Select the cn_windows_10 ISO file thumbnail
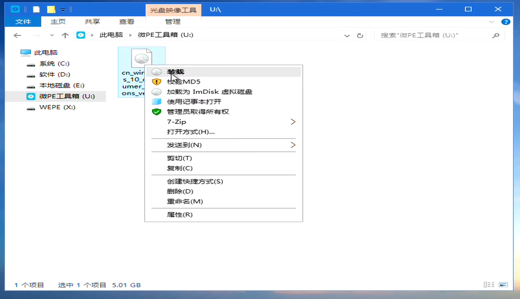Image resolution: width=520 pixels, height=299 pixels. pos(141,58)
